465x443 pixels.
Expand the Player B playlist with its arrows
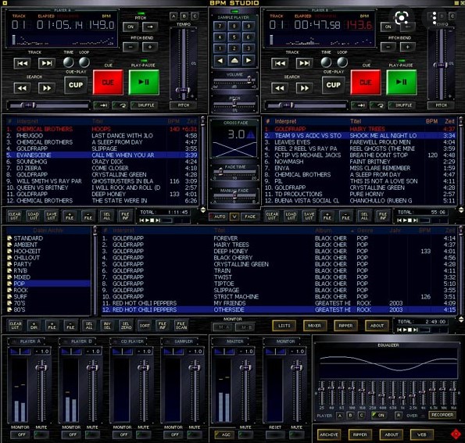(461, 210)
